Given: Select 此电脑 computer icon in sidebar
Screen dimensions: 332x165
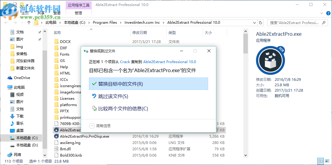Looking at the screenshot, I should (10, 87).
